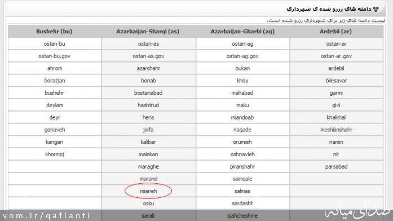Select the maraghe entry

tap(148, 167)
